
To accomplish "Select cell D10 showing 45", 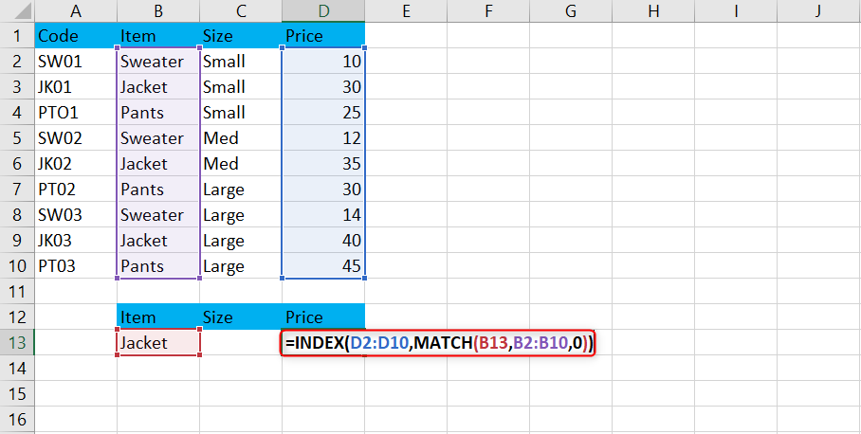I will [x=323, y=265].
